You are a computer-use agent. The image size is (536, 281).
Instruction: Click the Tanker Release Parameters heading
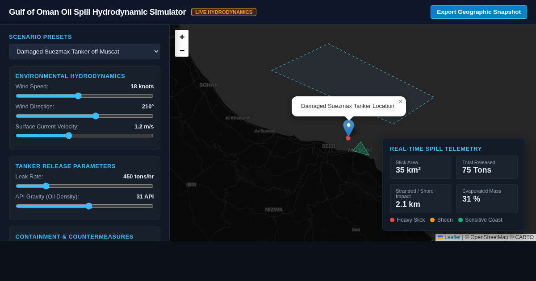(65, 166)
